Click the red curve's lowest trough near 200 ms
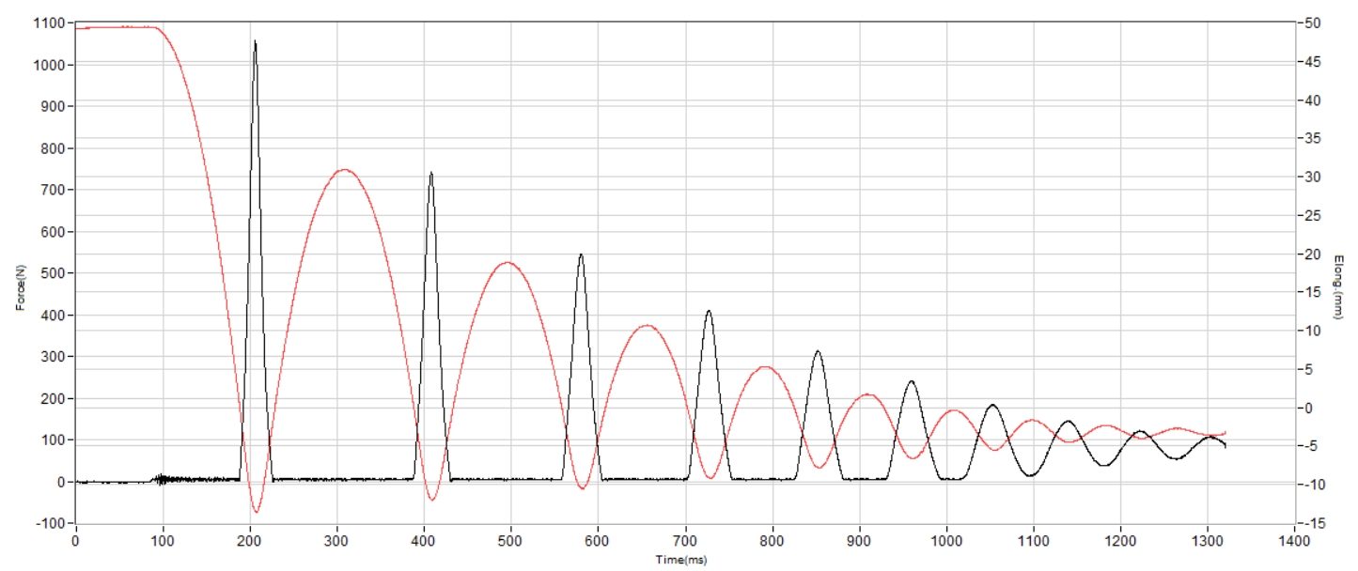The width and height of the screenshot is (1358, 571). 256,511
